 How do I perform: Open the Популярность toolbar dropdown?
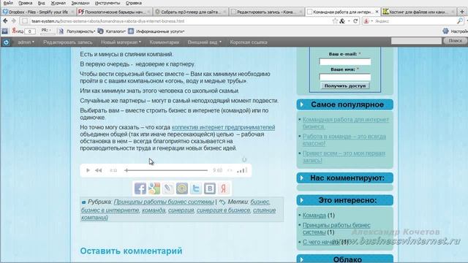78,31
